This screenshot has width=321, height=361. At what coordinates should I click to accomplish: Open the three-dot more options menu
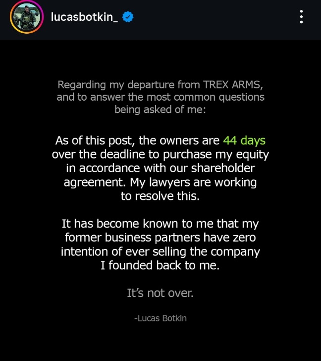point(301,16)
